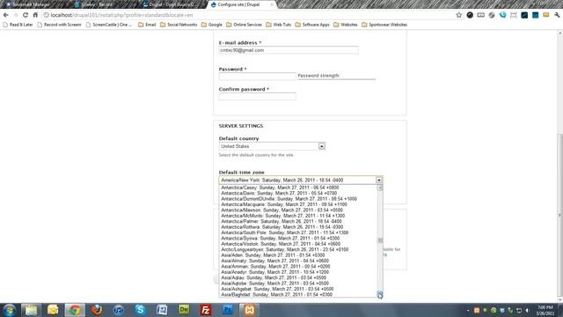
Task: Click the Confirm password field
Action: click(257, 96)
